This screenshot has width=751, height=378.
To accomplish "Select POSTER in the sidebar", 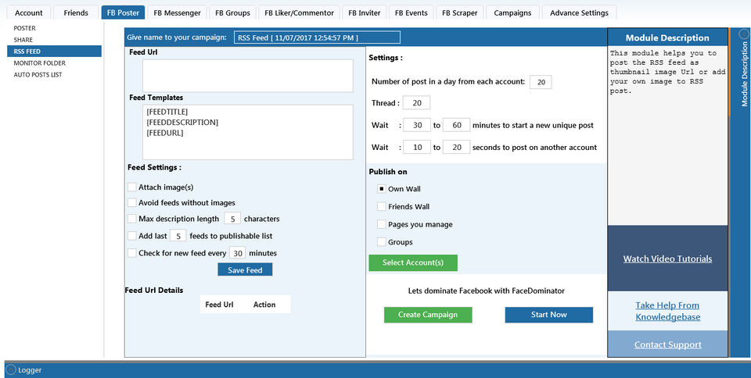I will (x=24, y=28).
